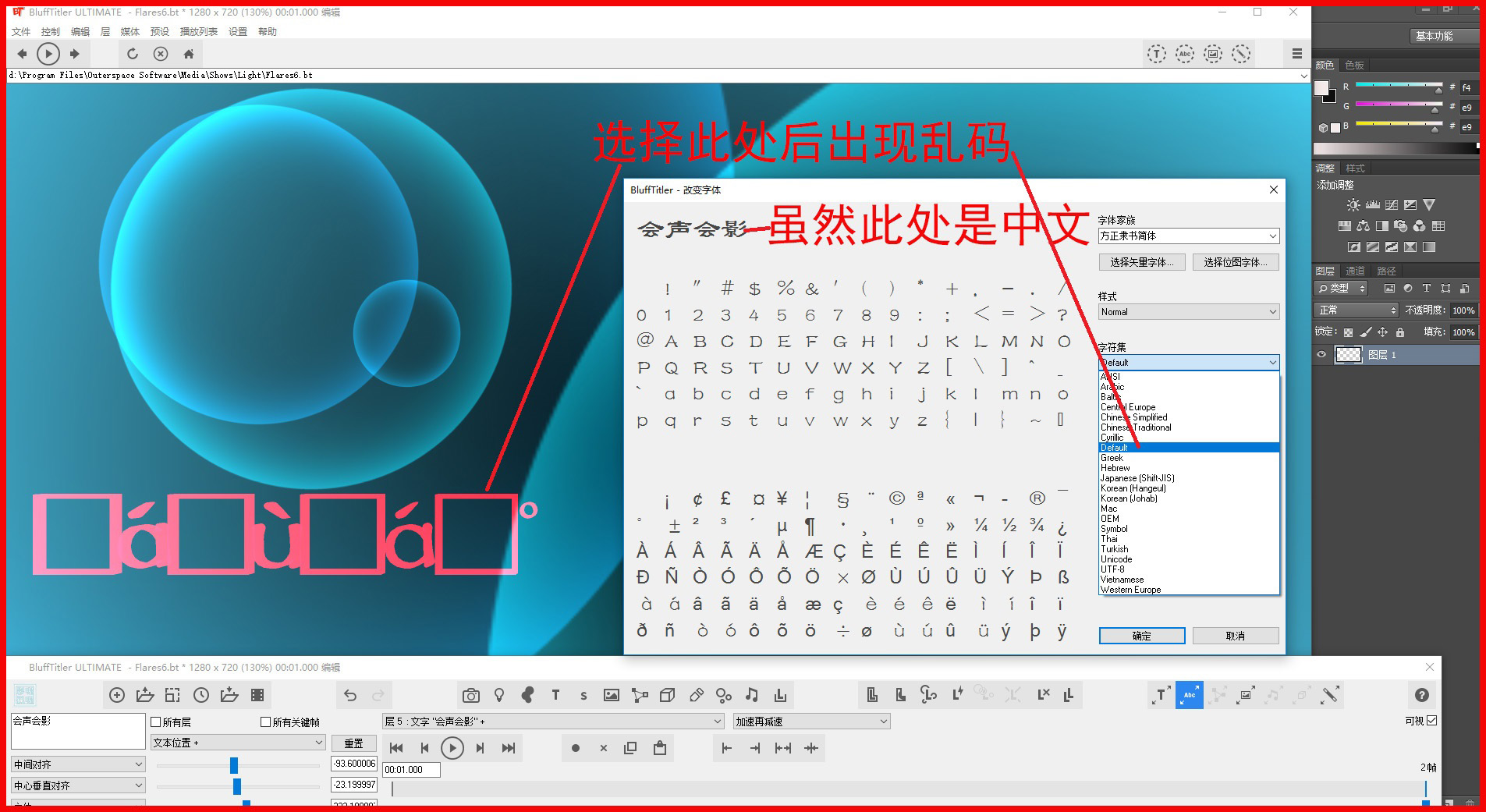Jump to the first keyframe
Viewport: 1486px width, 812px height.
(396, 748)
